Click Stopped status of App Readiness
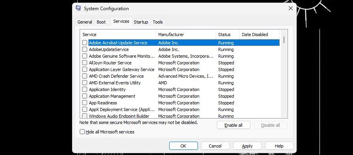 click(x=226, y=103)
